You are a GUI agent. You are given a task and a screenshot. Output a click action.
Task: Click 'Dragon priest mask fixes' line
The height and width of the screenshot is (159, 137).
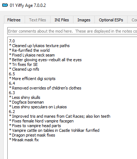[32, 135]
